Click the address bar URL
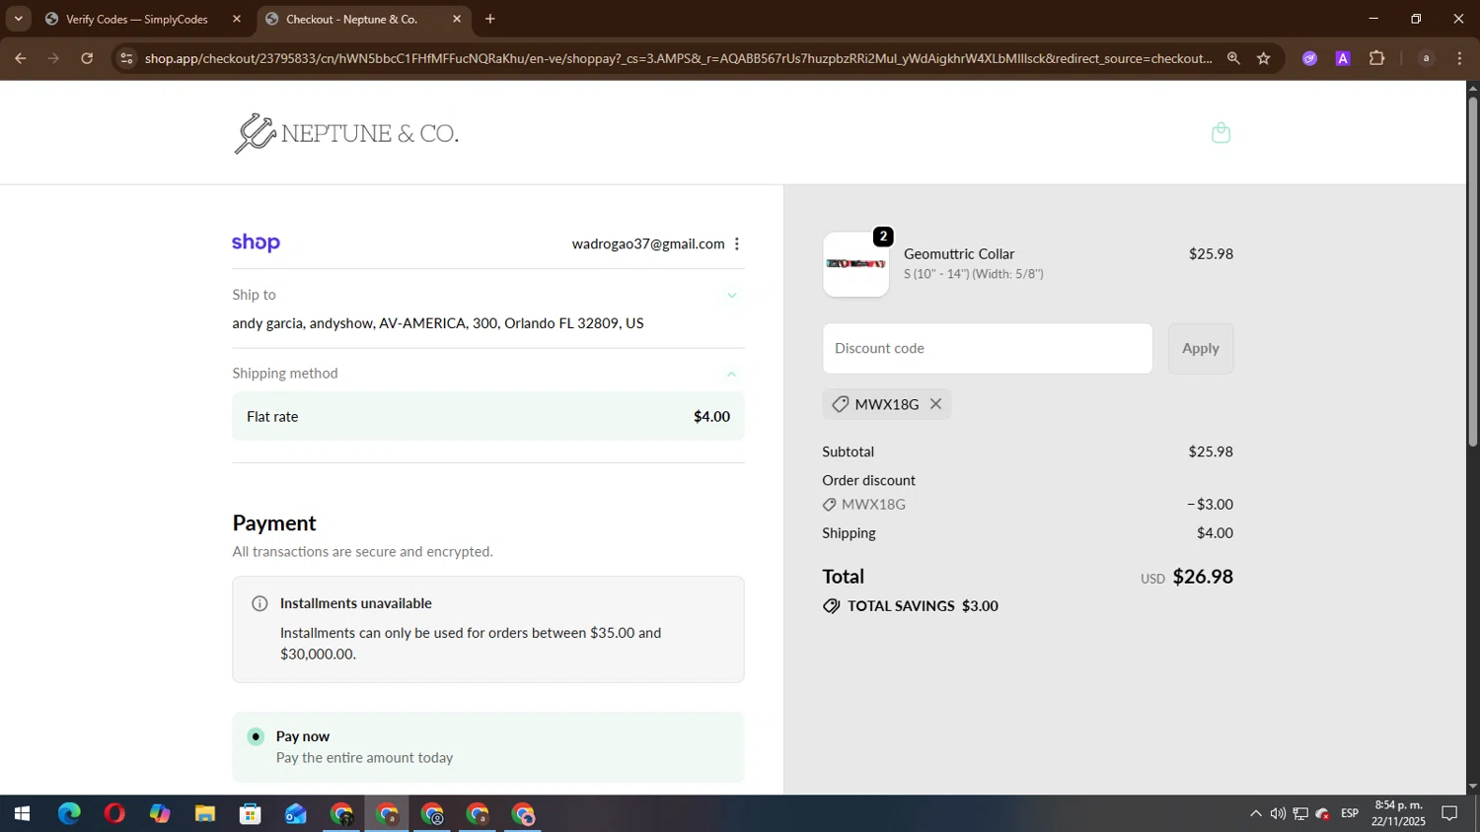 point(679,58)
